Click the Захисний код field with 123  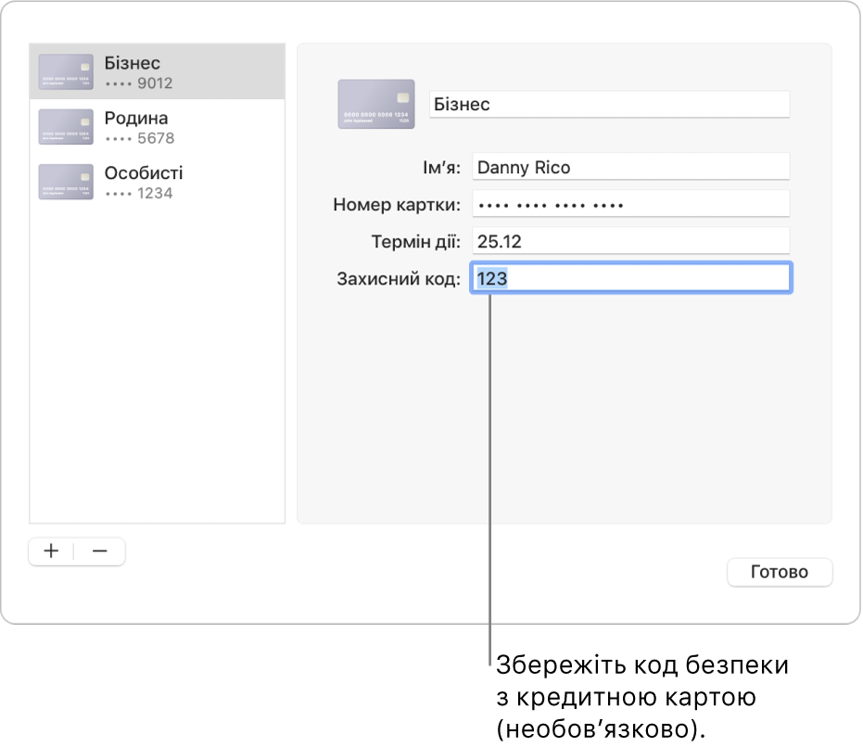630,278
